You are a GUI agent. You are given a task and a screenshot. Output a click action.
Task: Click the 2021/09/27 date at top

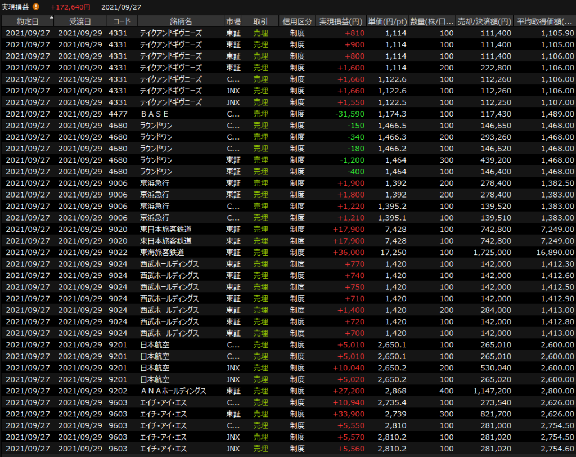tap(121, 7)
